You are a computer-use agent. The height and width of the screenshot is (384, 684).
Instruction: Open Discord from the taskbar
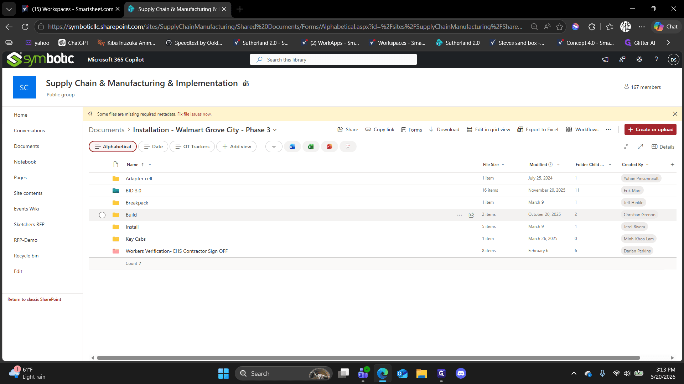coord(461,373)
